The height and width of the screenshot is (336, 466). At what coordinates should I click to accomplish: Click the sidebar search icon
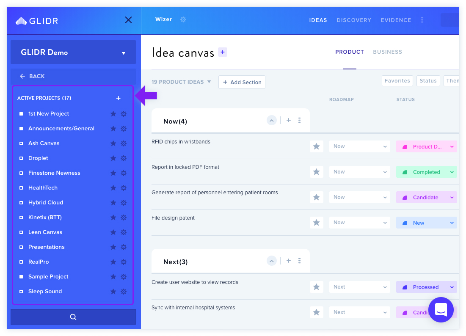pyautogui.click(x=73, y=317)
